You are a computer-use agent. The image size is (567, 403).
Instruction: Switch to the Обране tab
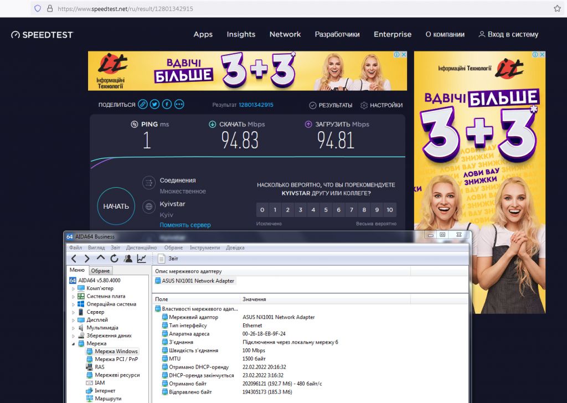100,271
